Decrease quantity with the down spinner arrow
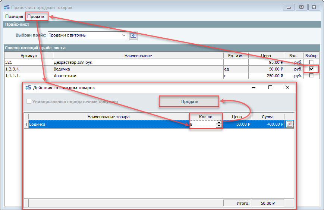This screenshot has width=324, height=210. [219, 126]
